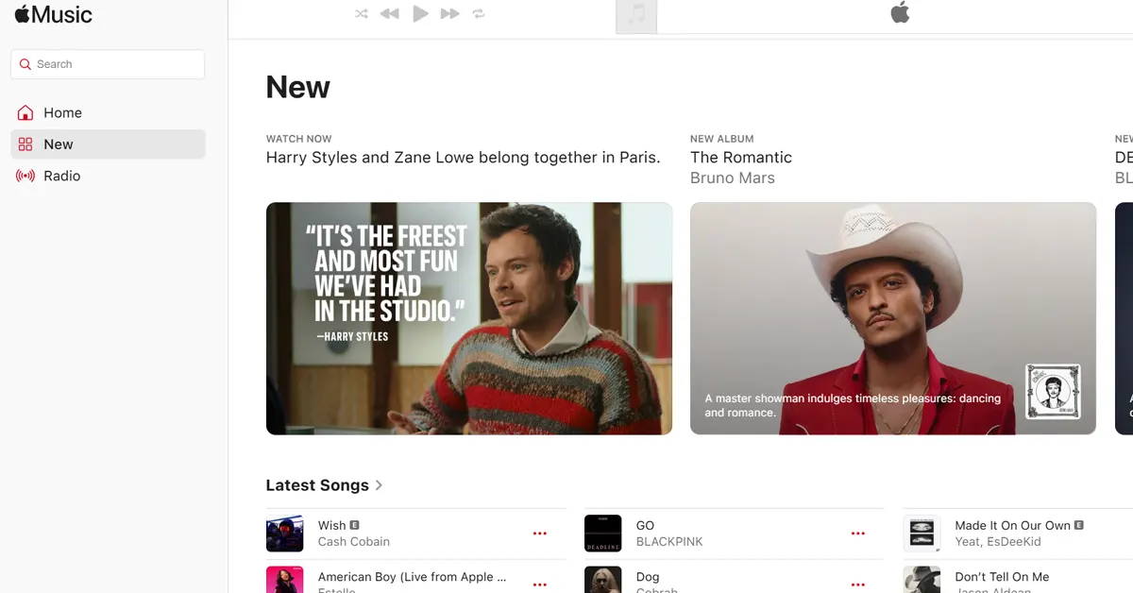
Task: Skip to the next track
Action: click(450, 14)
